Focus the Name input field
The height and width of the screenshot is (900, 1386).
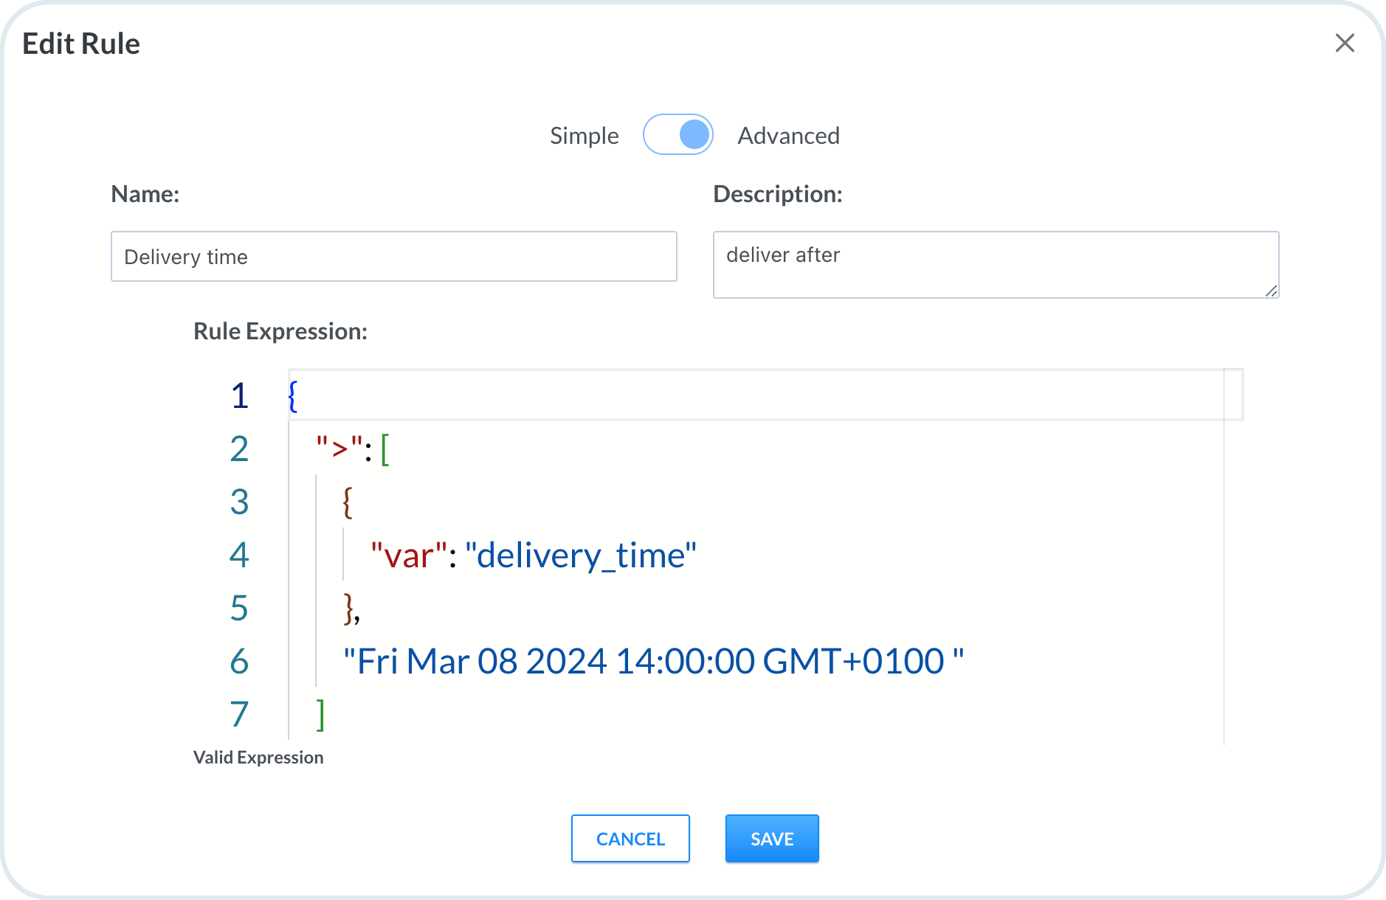(x=393, y=257)
